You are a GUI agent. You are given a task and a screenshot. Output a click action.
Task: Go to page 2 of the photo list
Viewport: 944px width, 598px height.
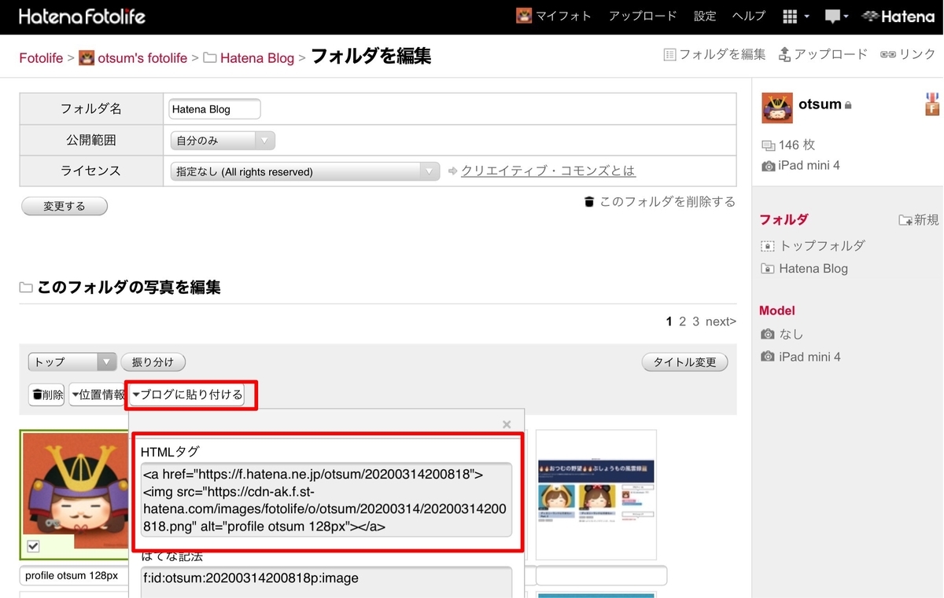[x=682, y=321]
